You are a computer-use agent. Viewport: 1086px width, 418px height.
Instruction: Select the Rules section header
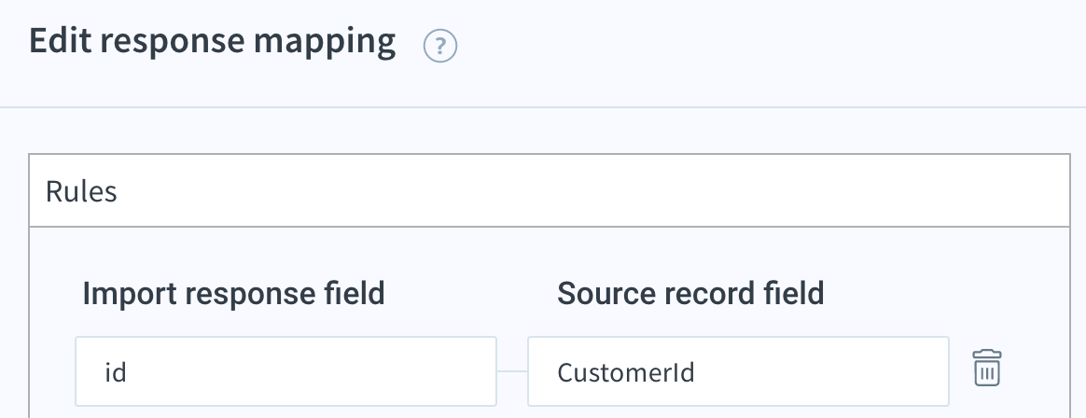[x=550, y=190]
